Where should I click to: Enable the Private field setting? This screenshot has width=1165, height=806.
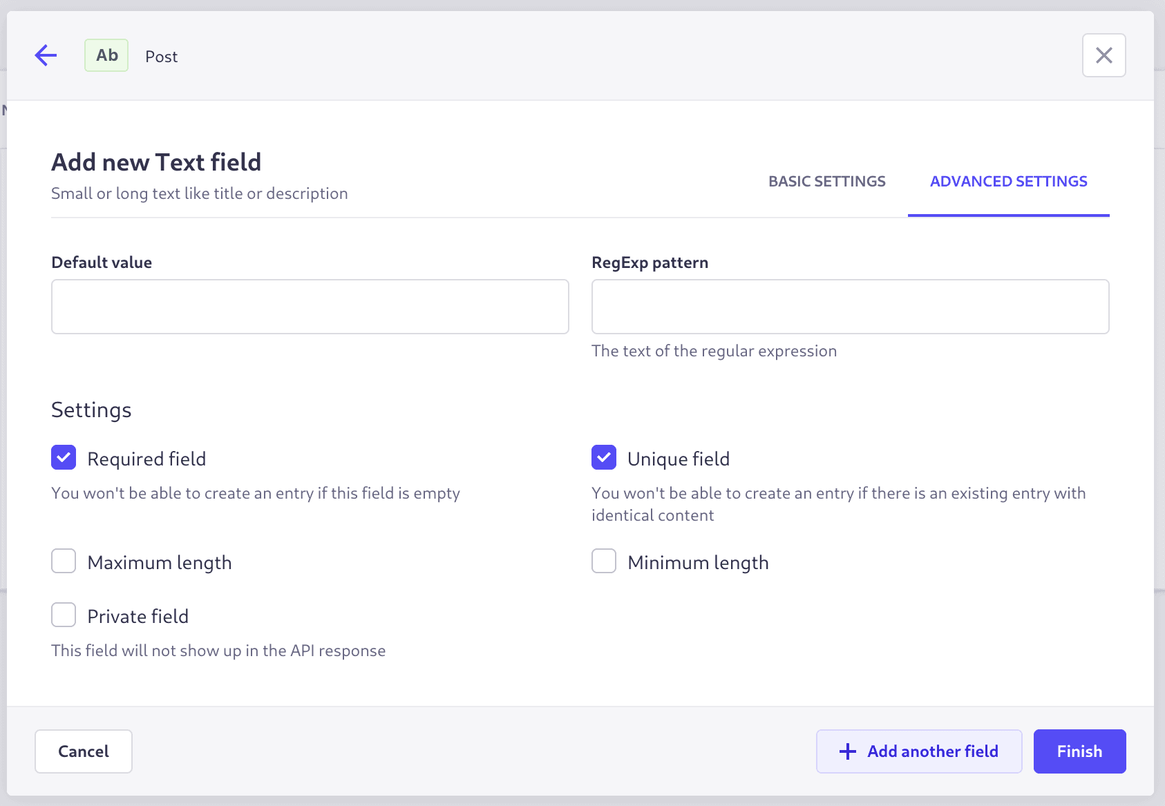pos(63,615)
